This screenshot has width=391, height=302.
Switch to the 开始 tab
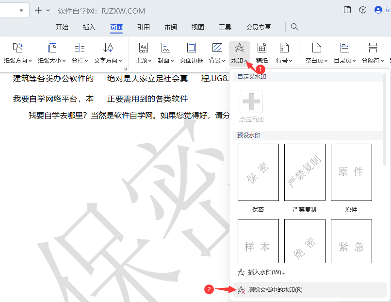pyautogui.click(x=62, y=27)
